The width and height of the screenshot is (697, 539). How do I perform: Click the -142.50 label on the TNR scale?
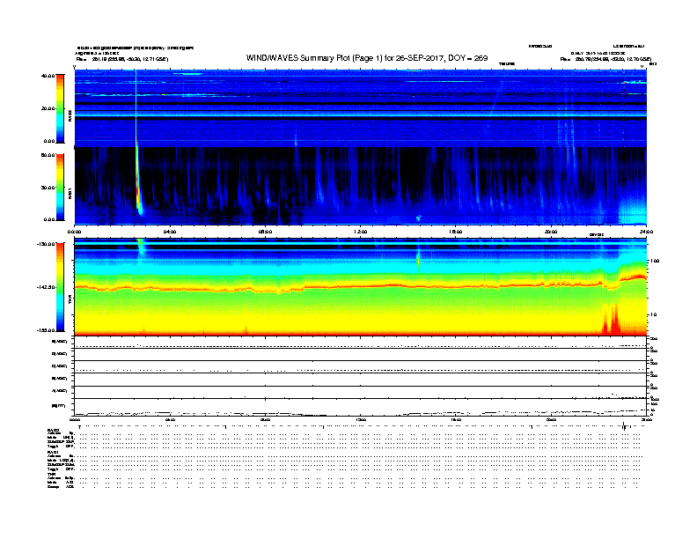[x=47, y=287]
